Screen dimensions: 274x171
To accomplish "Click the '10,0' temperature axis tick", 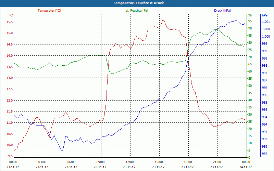I will click(x=10, y=145).
